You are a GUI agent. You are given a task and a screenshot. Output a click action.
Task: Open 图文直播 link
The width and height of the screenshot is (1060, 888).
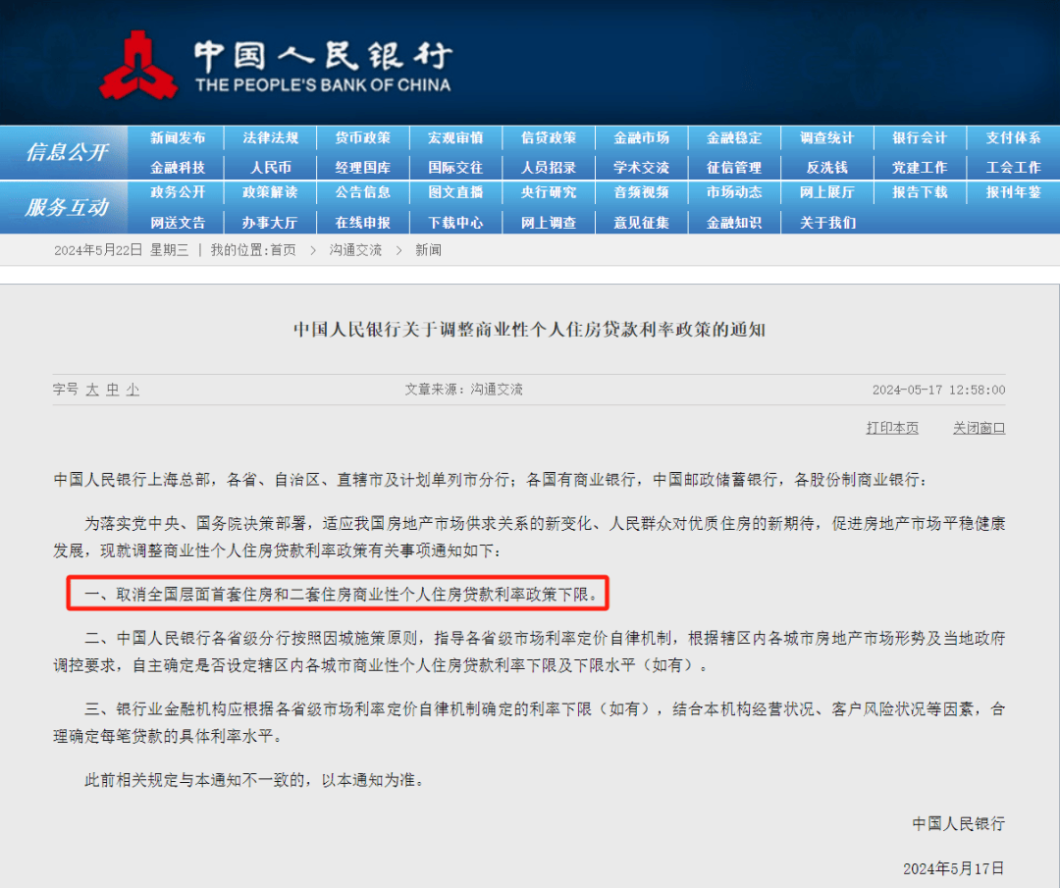(455, 192)
